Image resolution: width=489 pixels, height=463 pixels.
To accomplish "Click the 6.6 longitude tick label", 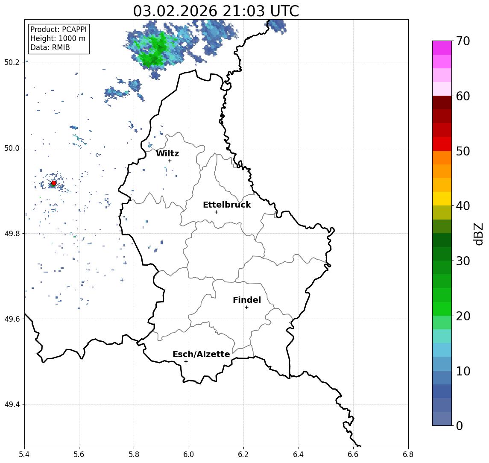I will point(353,454).
